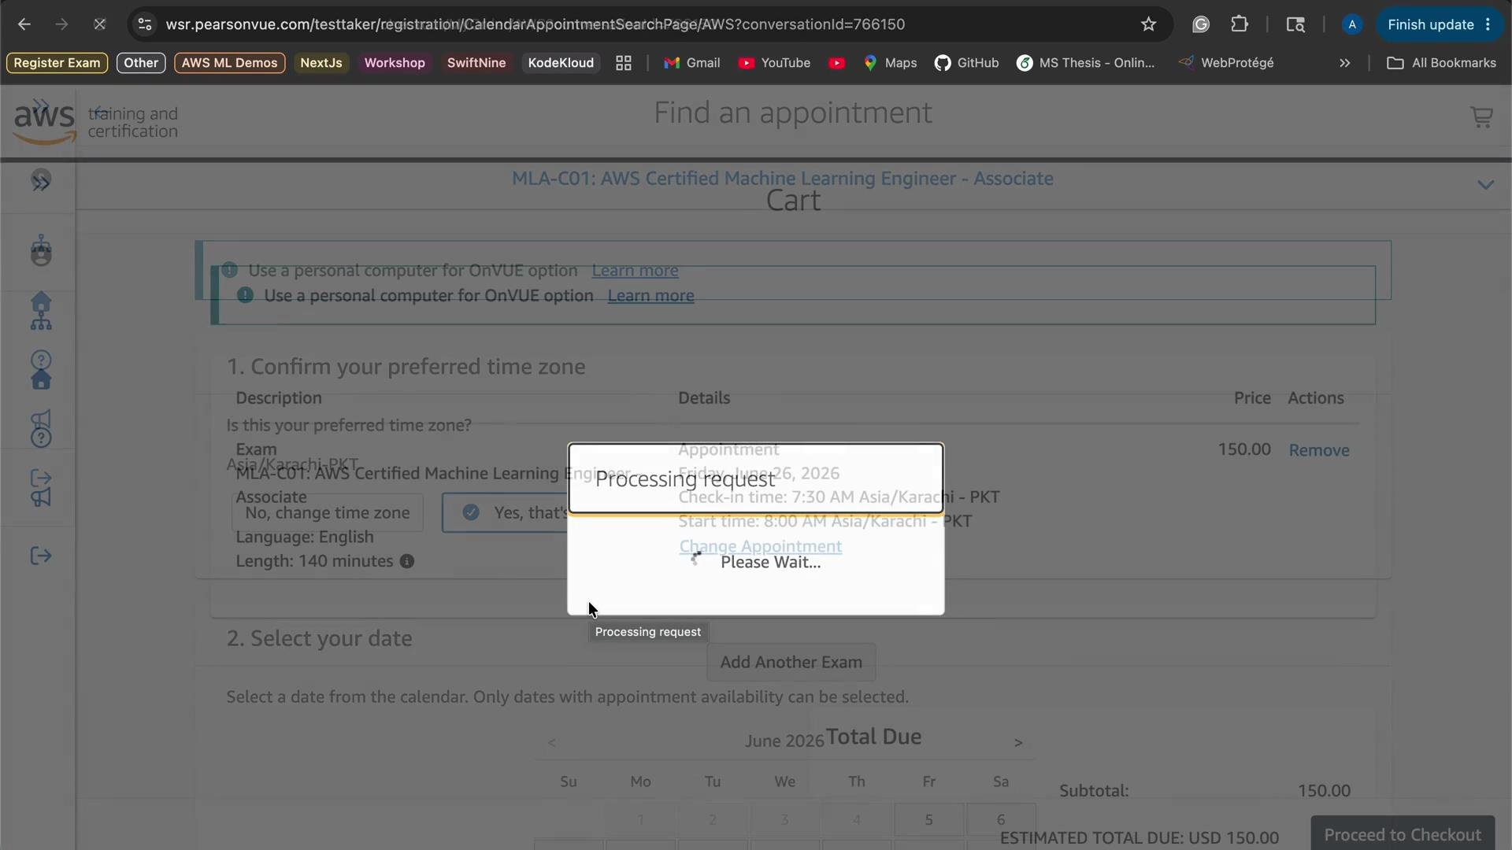The height and width of the screenshot is (850, 1512).
Task: Open the Grammarly extension icon
Action: click(1200, 24)
